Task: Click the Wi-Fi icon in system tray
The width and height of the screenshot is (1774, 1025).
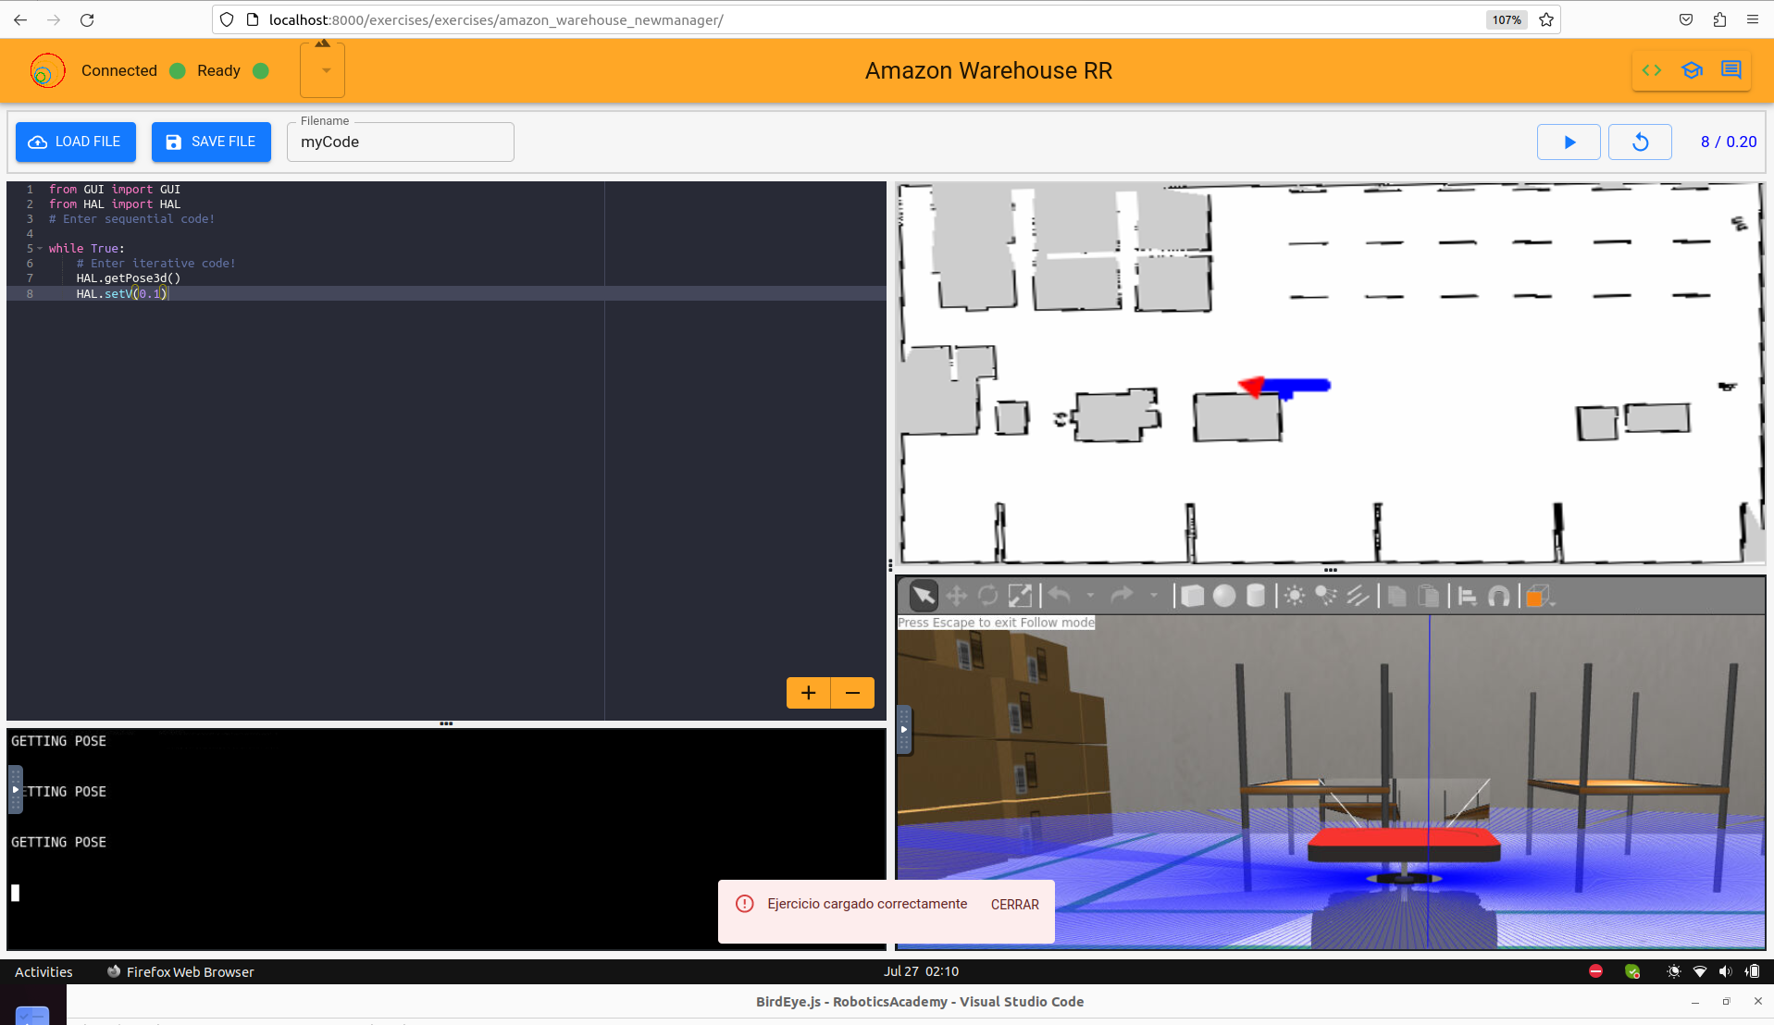Action: click(1699, 971)
